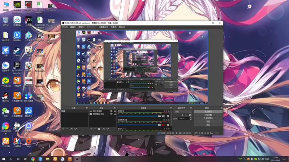Float the Scenes (场景) dock panel

87,108
